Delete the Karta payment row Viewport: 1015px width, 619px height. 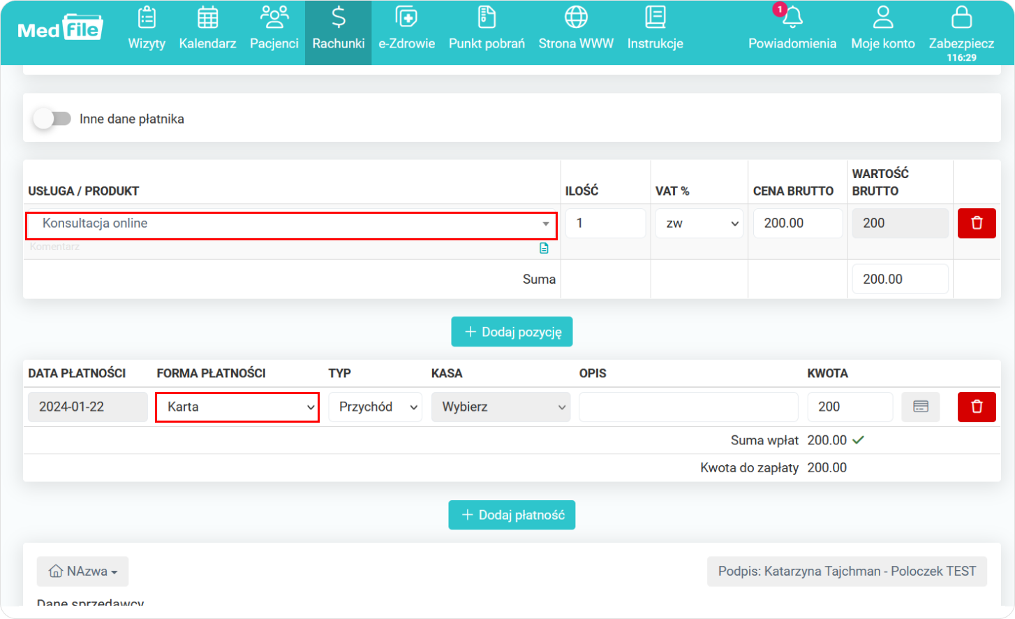click(x=977, y=407)
